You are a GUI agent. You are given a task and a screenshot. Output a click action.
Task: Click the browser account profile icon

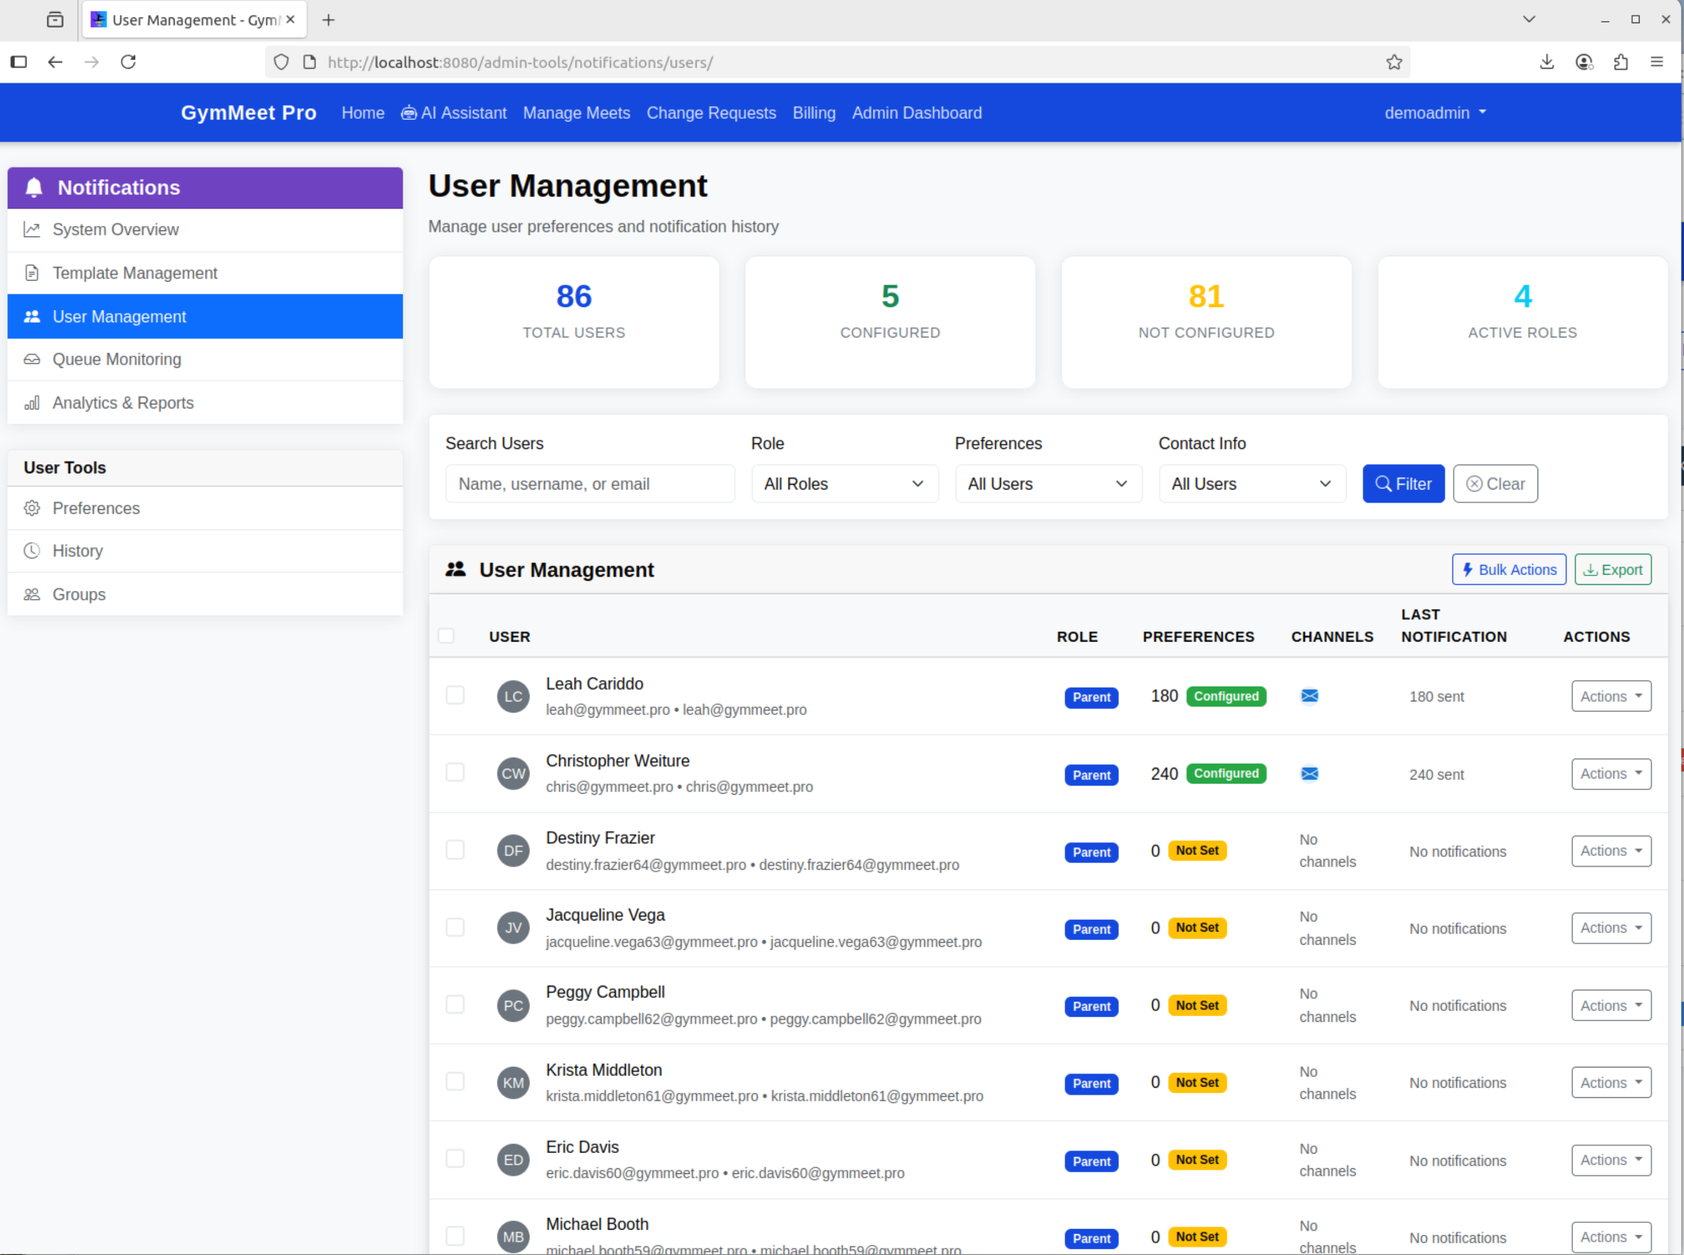tap(1584, 63)
